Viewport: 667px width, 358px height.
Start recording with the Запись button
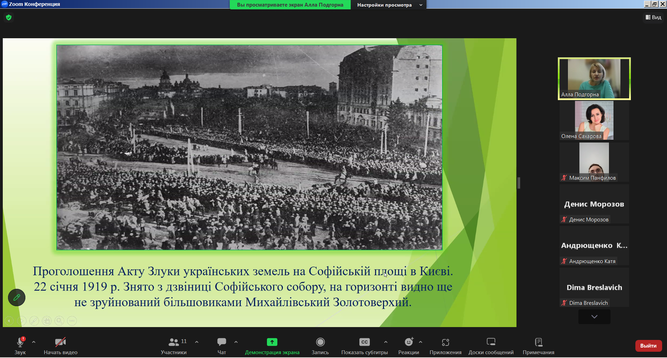tap(320, 346)
